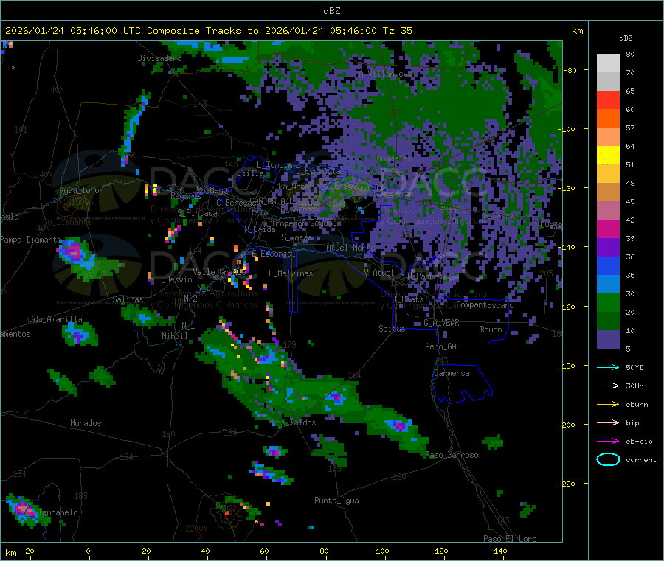The image size is (664, 561).
Task: Click the white 30HM track arrow in legend
Action: (x=608, y=386)
